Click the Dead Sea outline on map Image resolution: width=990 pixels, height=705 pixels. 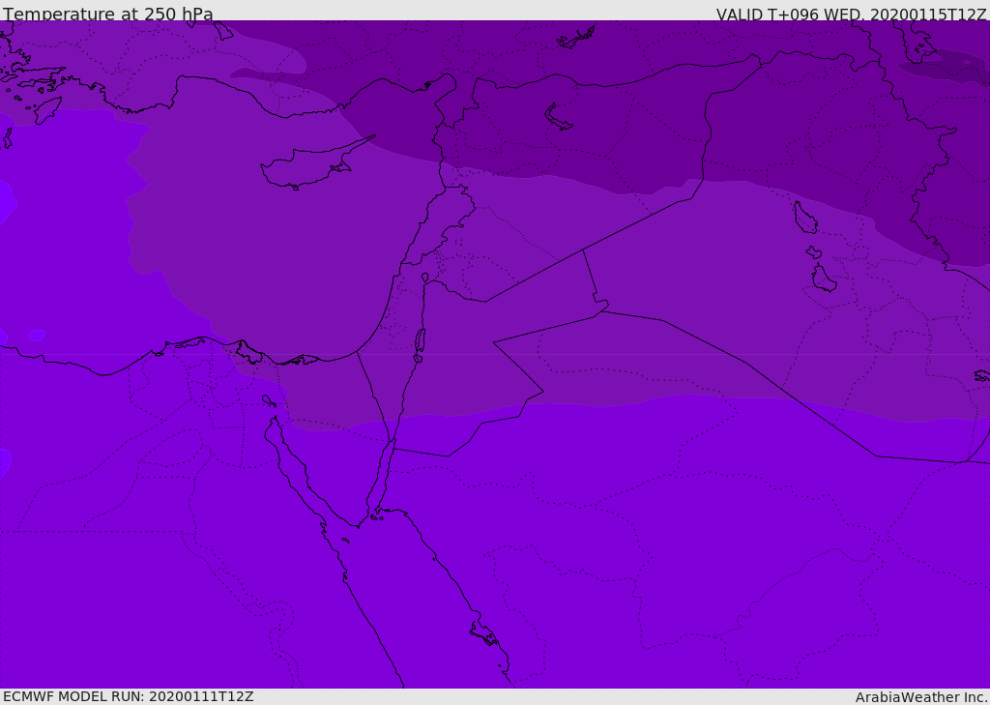[420, 345]
